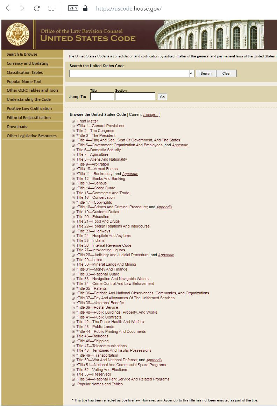The width and height of the screenshot is (277, 406).
Task: Expand Title 17—Copyrights
Action: 73,203
